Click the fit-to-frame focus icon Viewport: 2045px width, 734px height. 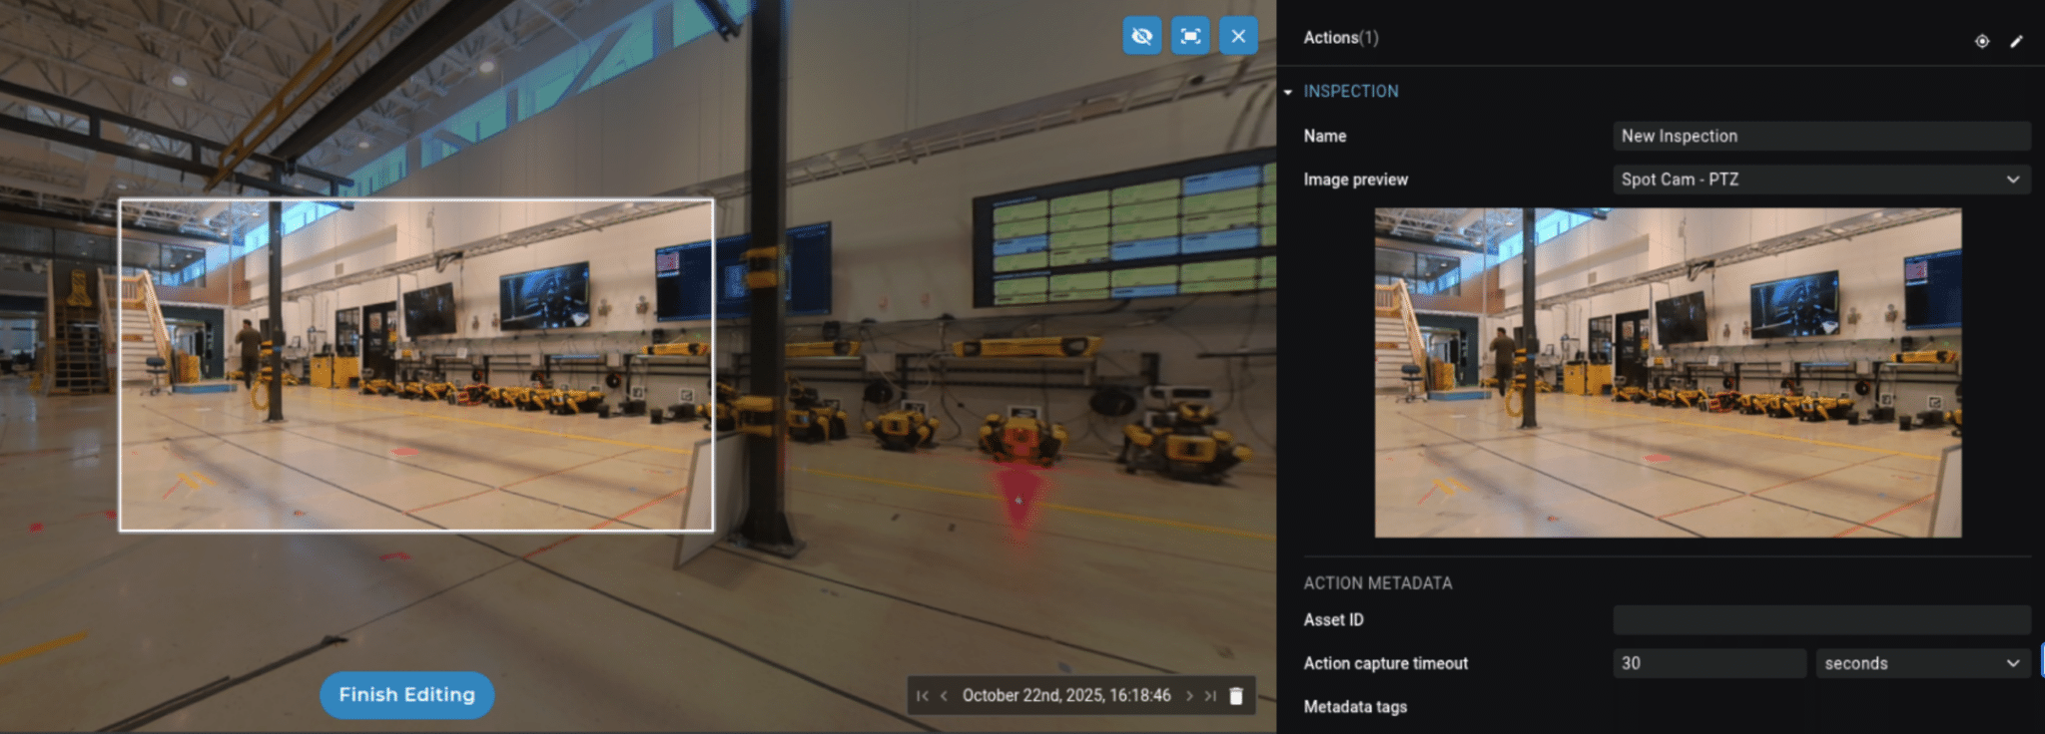(1190, 37)
